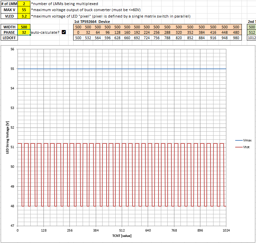Select the VLED value cell showing 3.2
256x243 pixels.
[24, 16]
